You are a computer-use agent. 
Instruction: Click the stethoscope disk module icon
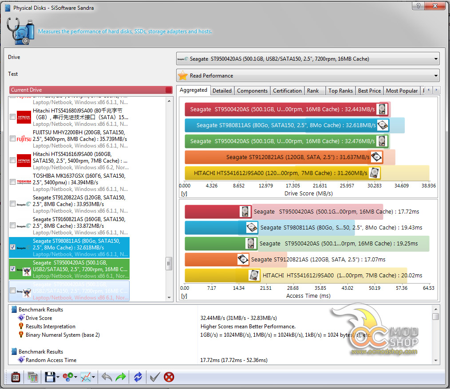click(x=20, y=31)
